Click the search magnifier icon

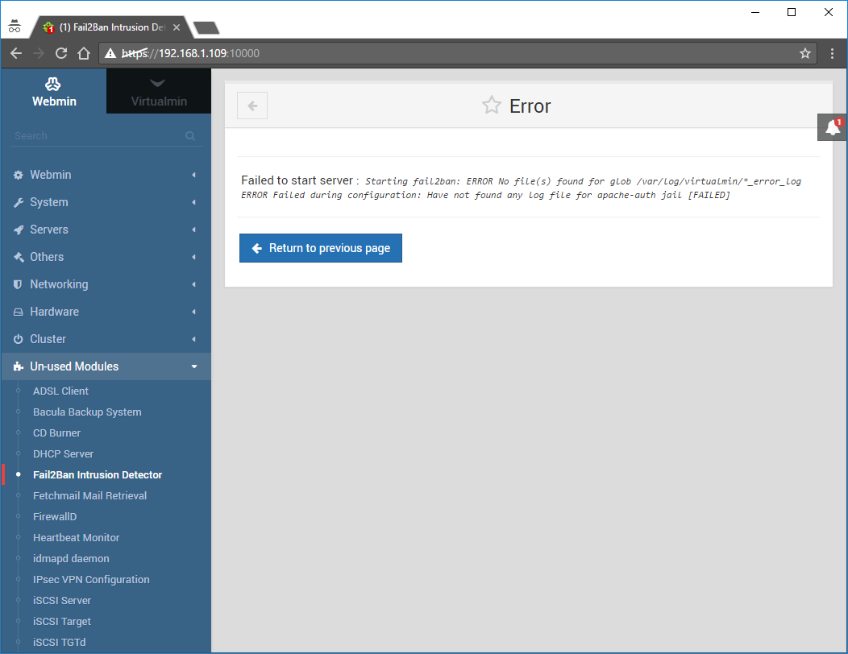coord(190,135)
